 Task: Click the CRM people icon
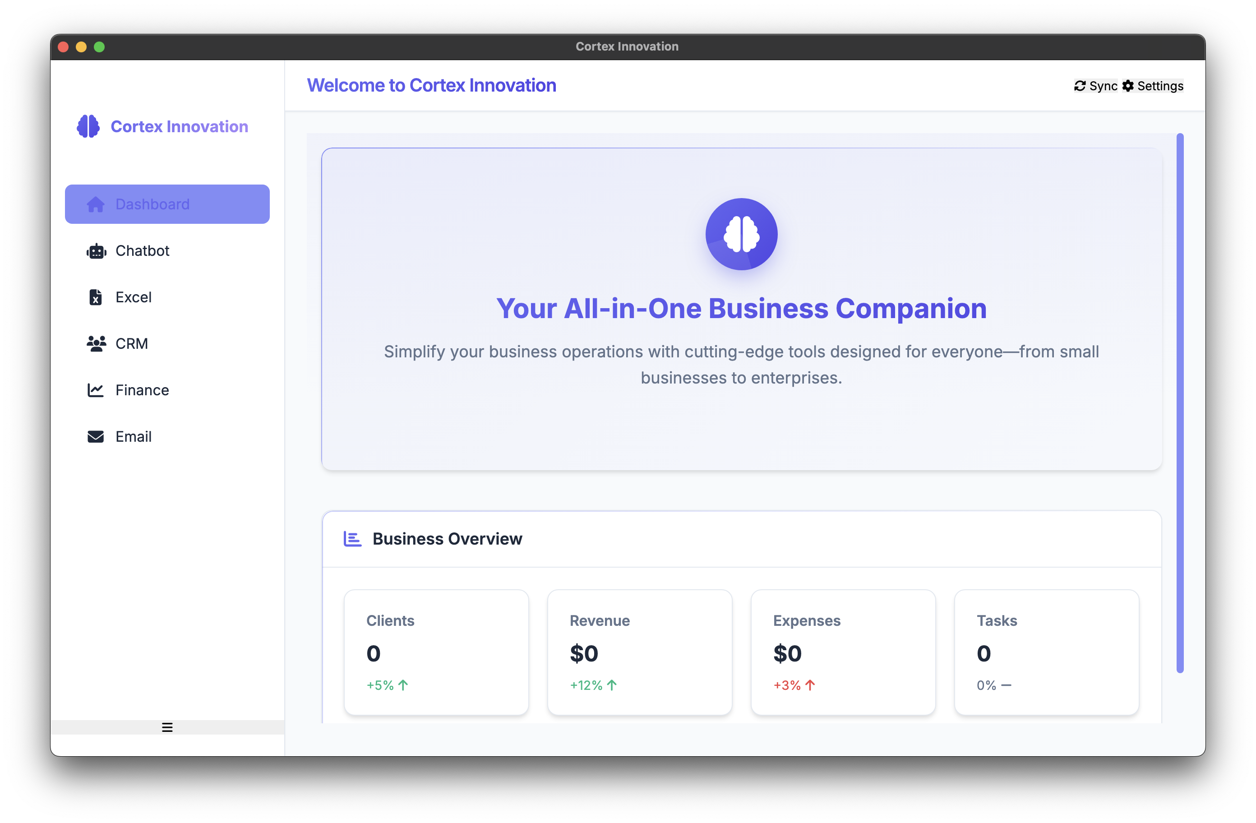[x=96, y=344]
